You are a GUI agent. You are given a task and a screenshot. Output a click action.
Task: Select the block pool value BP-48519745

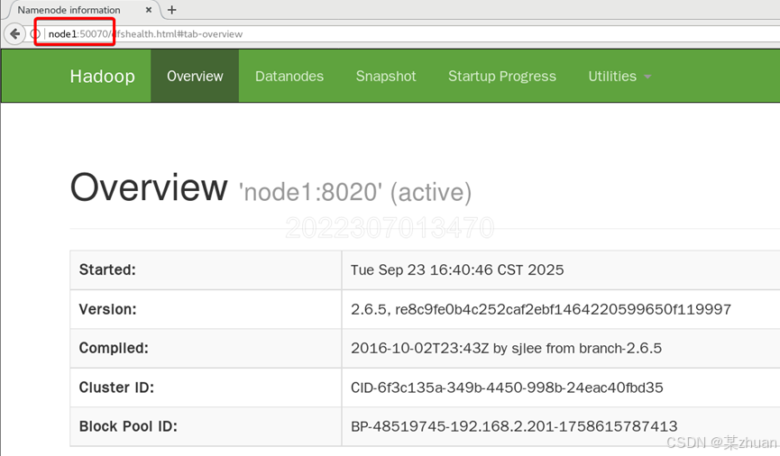click(514, 426)
